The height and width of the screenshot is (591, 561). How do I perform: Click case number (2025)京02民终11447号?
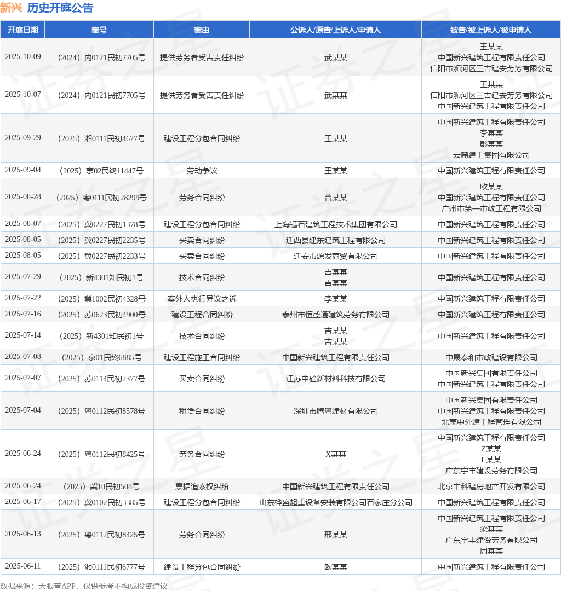pyautogui.click(x=101, y=171)
